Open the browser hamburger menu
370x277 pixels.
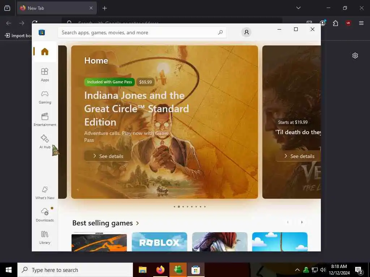[361, 23]
